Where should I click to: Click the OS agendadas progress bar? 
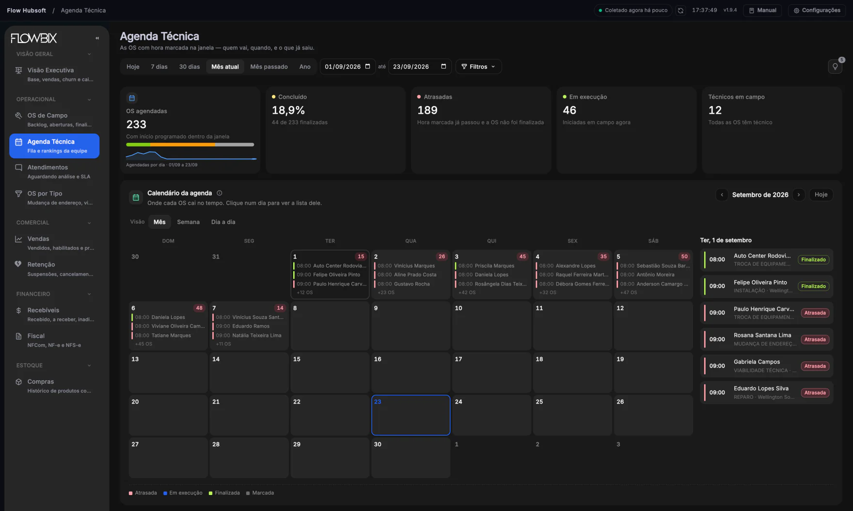coord(190,145)
